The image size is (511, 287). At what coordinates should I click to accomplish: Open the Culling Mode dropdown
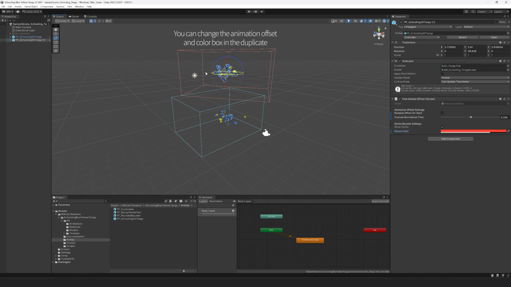(475, 82)
